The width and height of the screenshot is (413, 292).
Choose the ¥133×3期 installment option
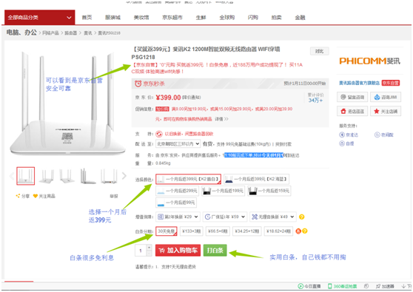tap(191, 231)
